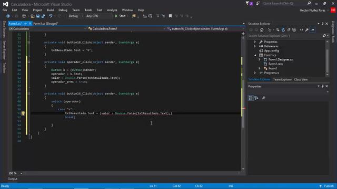Viewport: 337px width, 189px height.
Task: Click View Code icon in Solution Explorer
Action: point(301,30)
